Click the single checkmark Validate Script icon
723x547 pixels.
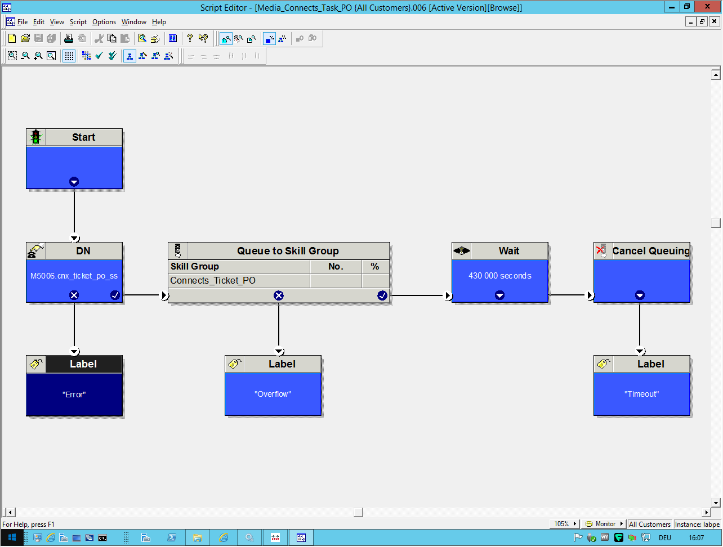99,56
